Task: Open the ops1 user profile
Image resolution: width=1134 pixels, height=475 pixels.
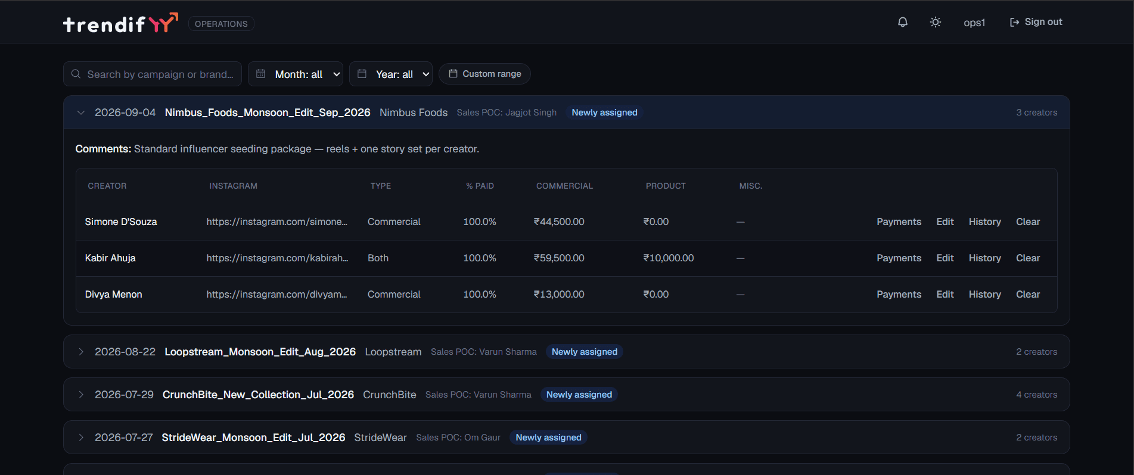Action: (x=974, y=23)
